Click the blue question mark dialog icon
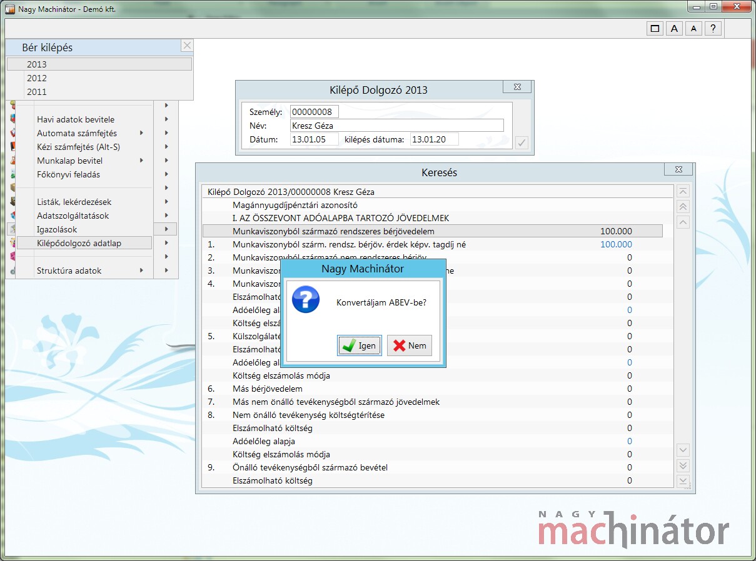 pos(306,300)
